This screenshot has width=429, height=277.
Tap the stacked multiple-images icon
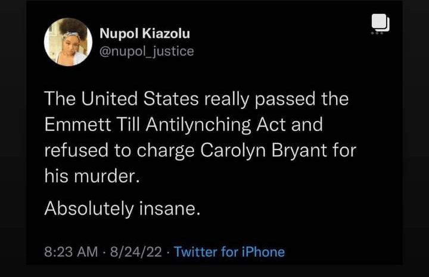(x=380, y=22)
